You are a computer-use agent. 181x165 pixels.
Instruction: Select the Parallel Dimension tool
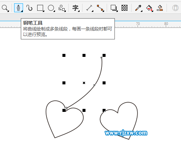coord(90,8)
